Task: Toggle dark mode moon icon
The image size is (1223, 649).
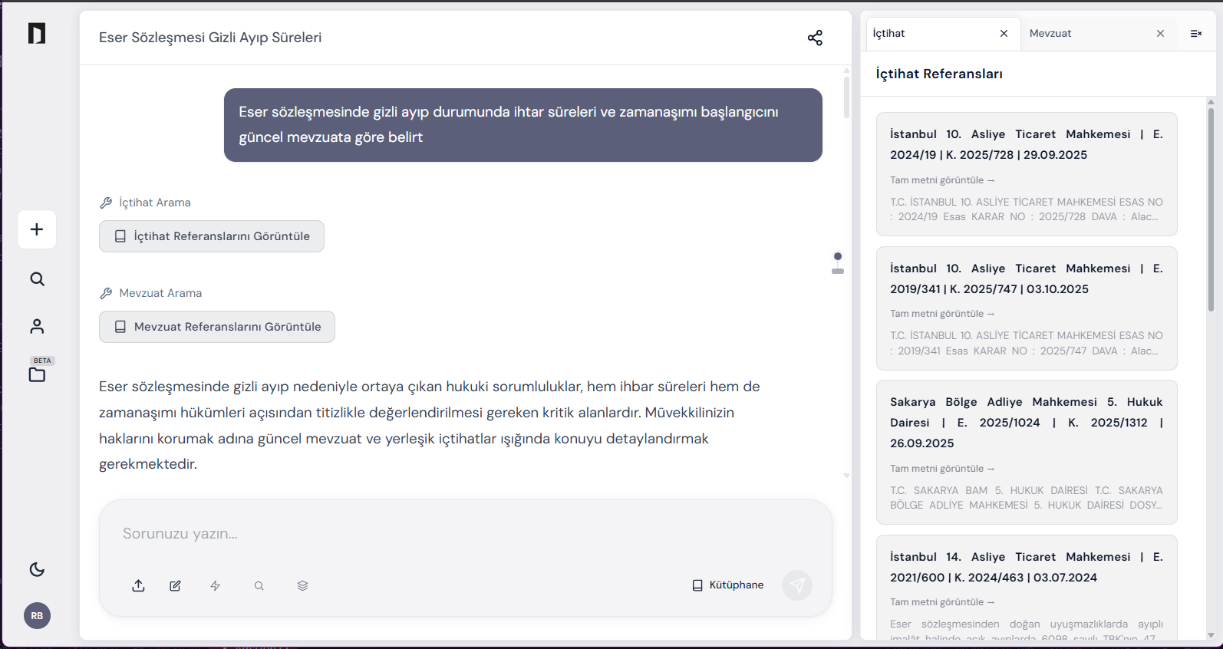Action: click(37, 569)
